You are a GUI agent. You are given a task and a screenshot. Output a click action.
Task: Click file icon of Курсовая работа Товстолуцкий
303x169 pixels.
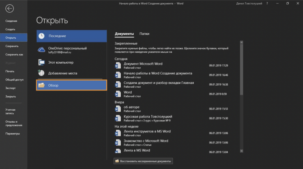118,118
